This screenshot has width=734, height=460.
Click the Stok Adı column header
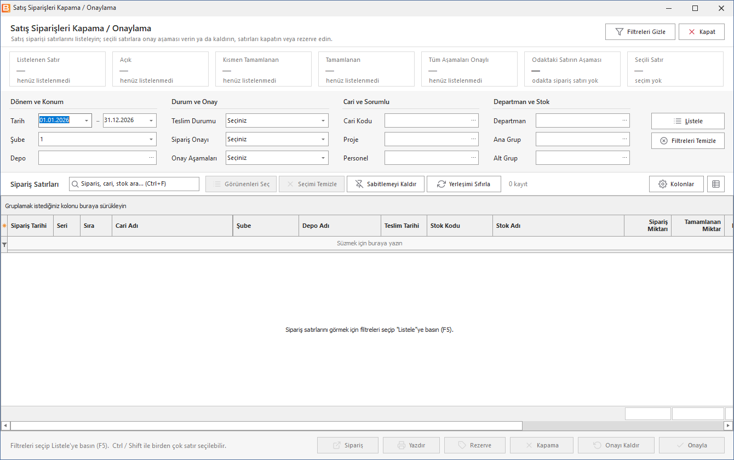(x=558, y=226)
